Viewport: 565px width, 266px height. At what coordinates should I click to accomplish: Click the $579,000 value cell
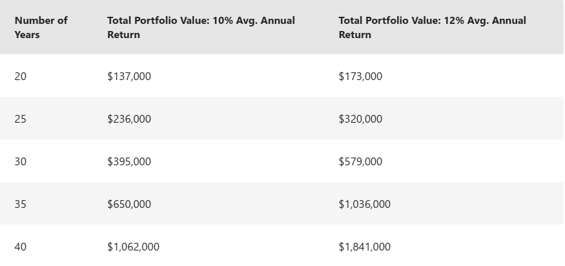360,161
